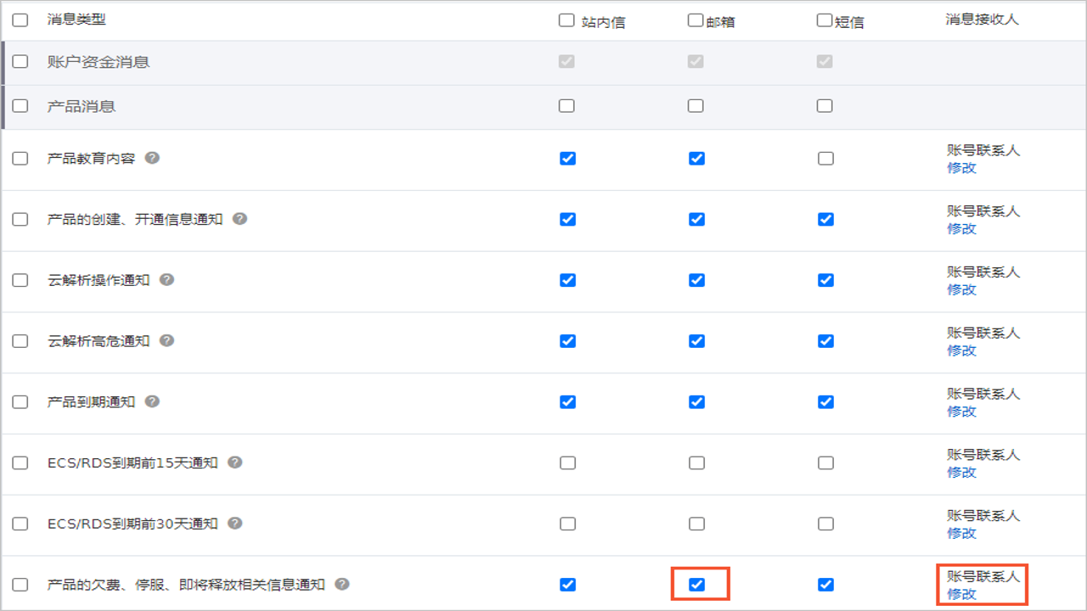Screen dimensions: 1087x611
Task: Uncheck 短信 for 产品的欠费、停服 notification
Action: [825, 585]
